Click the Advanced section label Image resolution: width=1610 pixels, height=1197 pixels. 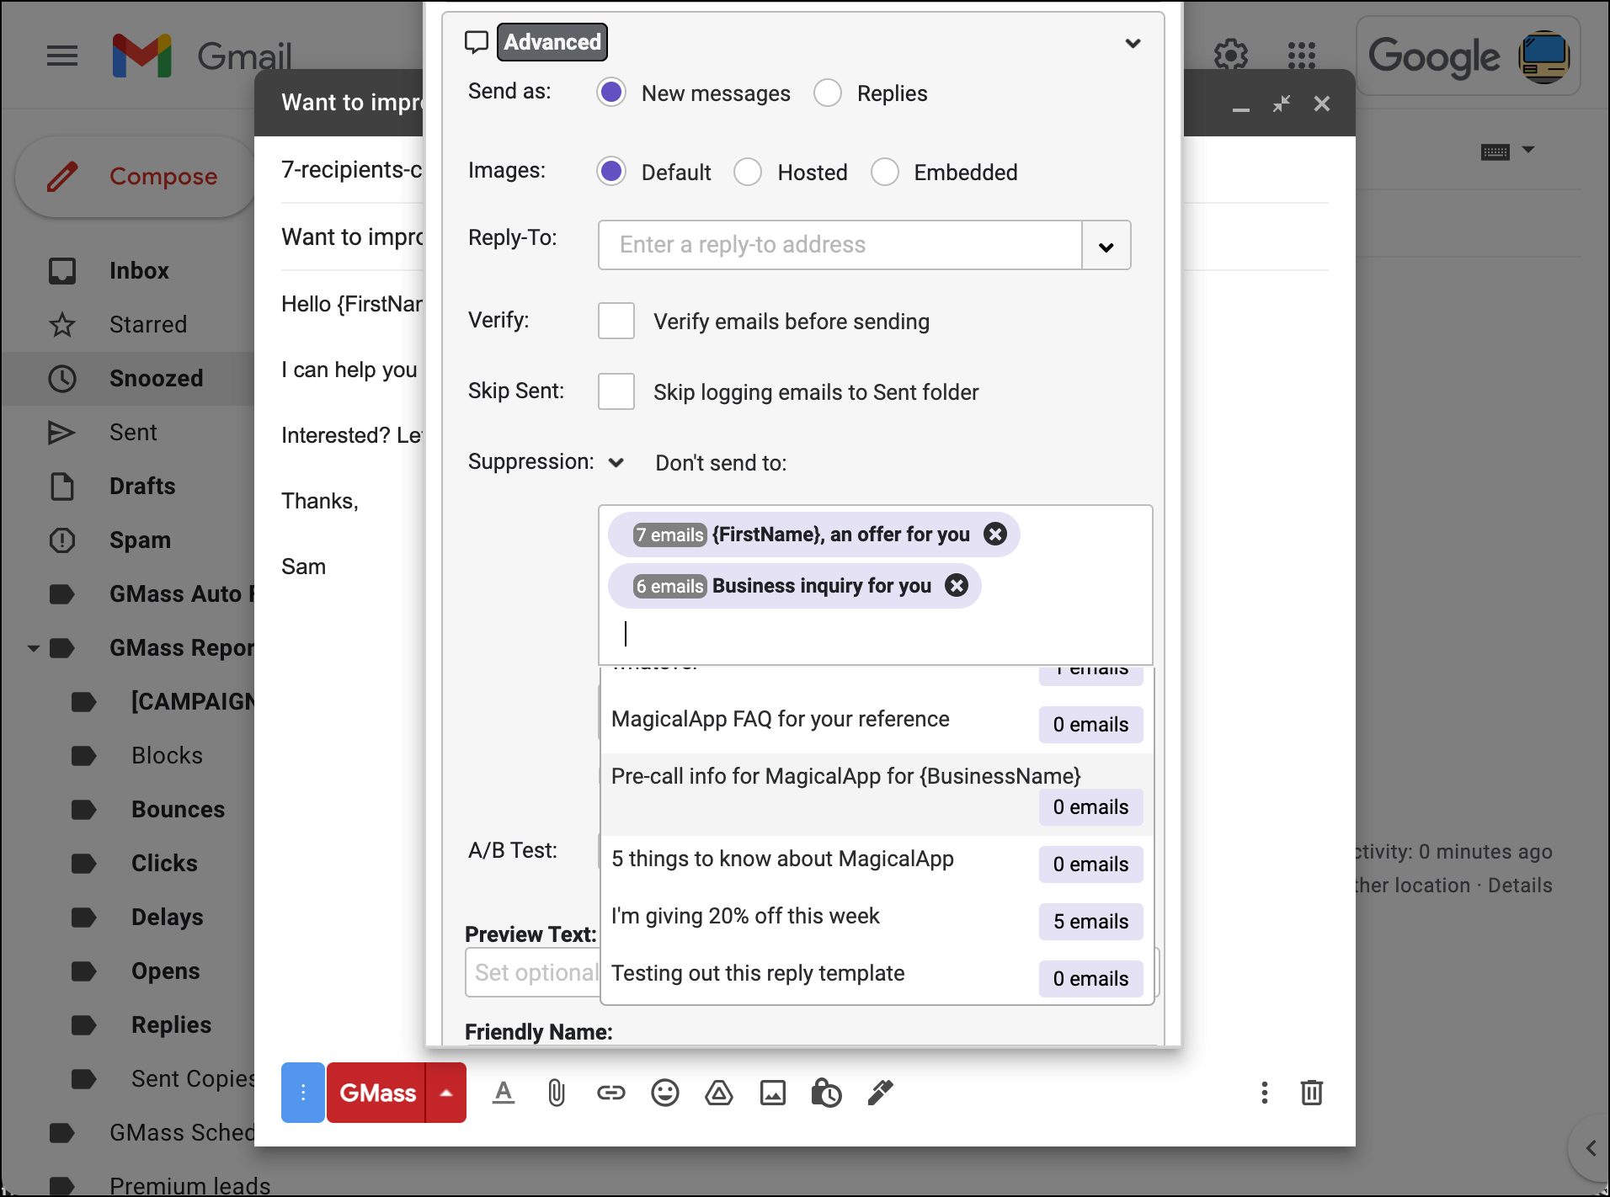[x=552, y=42]
